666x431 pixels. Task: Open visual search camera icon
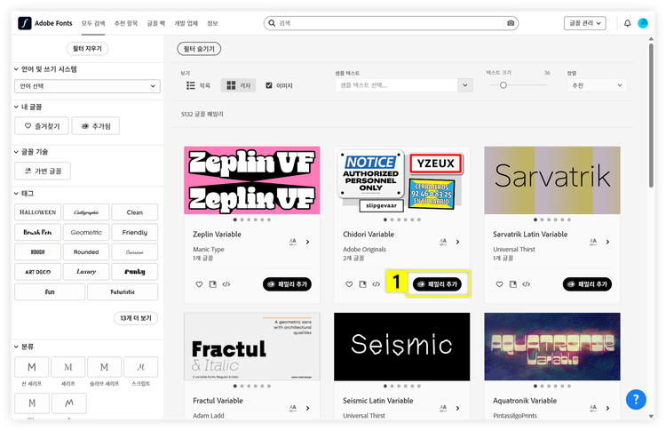511,23
